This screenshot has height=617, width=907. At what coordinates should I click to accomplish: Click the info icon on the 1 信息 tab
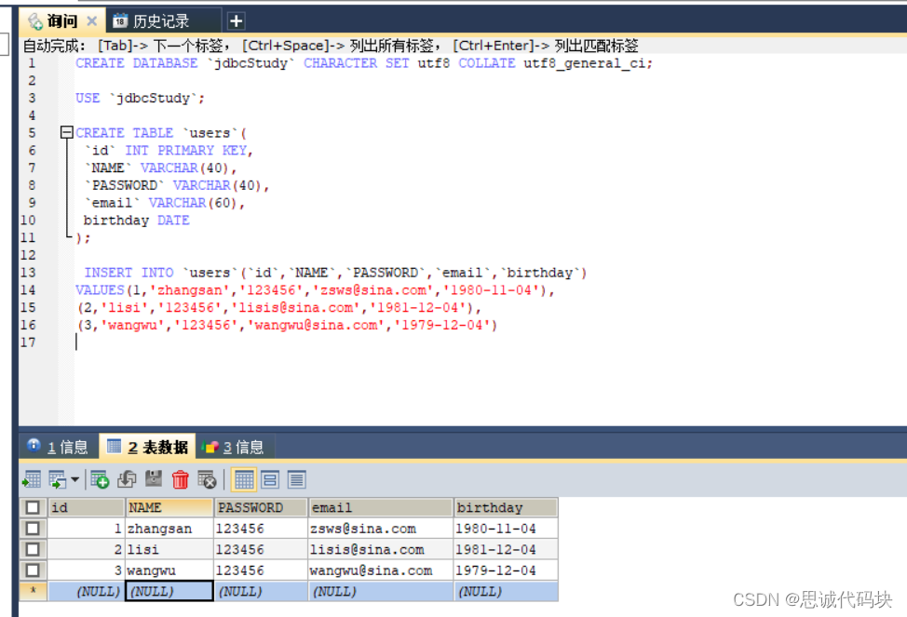pos(34,445)
